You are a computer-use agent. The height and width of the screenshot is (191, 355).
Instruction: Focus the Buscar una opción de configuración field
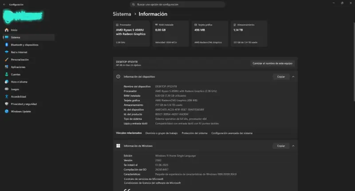pos(177,4)
